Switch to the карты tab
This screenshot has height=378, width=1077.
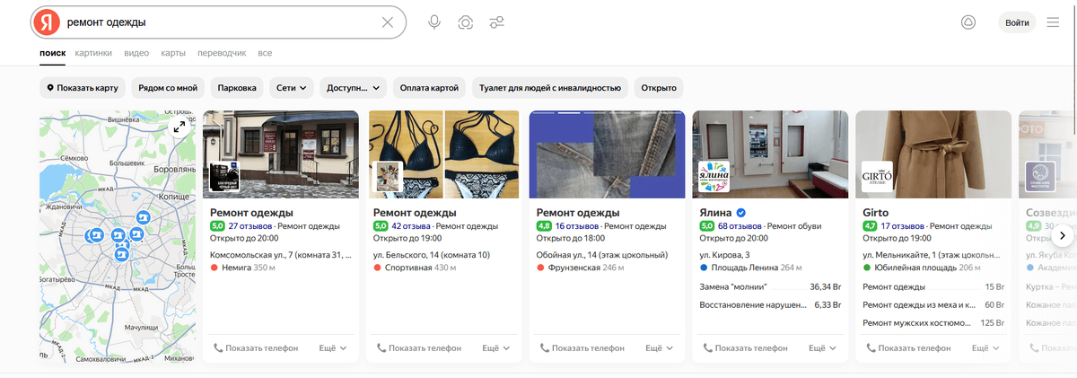[173, 53]
